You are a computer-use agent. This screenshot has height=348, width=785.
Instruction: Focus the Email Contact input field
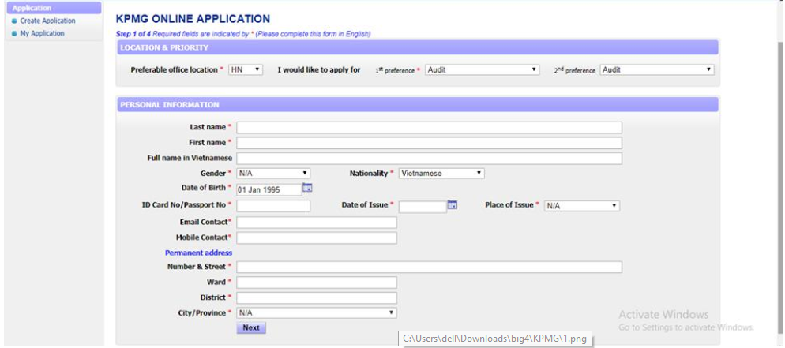(316, 223)
